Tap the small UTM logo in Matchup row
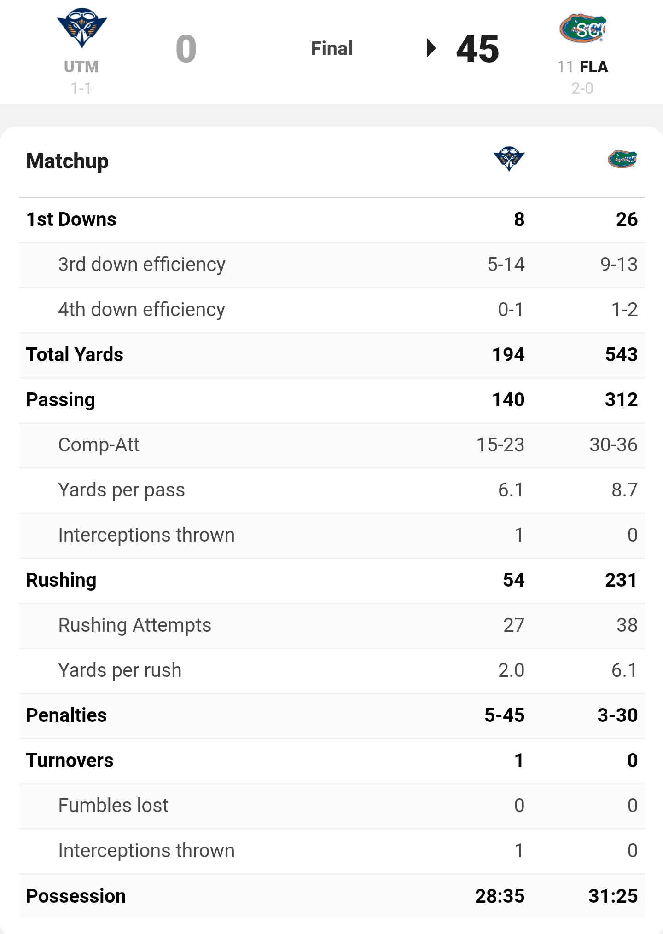The width and height of the screenshot is (663, 934). pyautogui.click(x=509, y=159)
